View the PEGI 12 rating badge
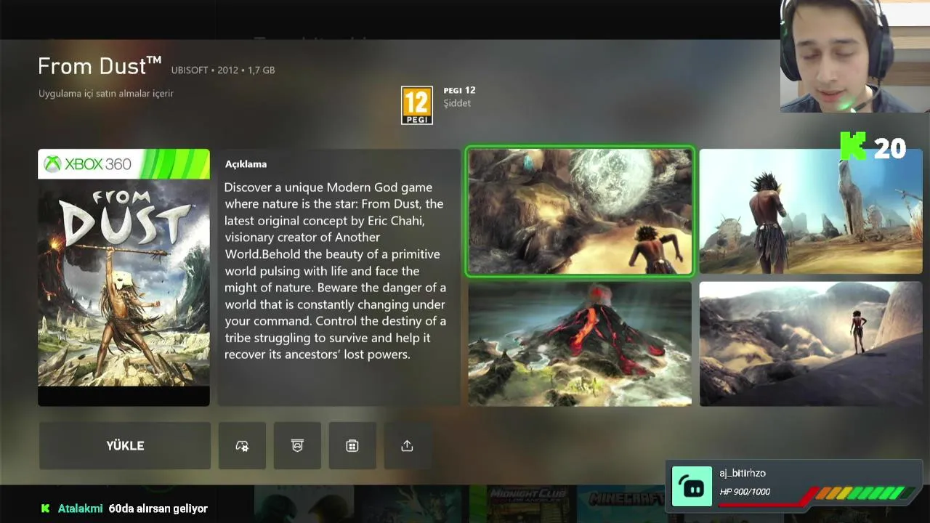Viewport: 930px width, 523px height. point(417,105)
